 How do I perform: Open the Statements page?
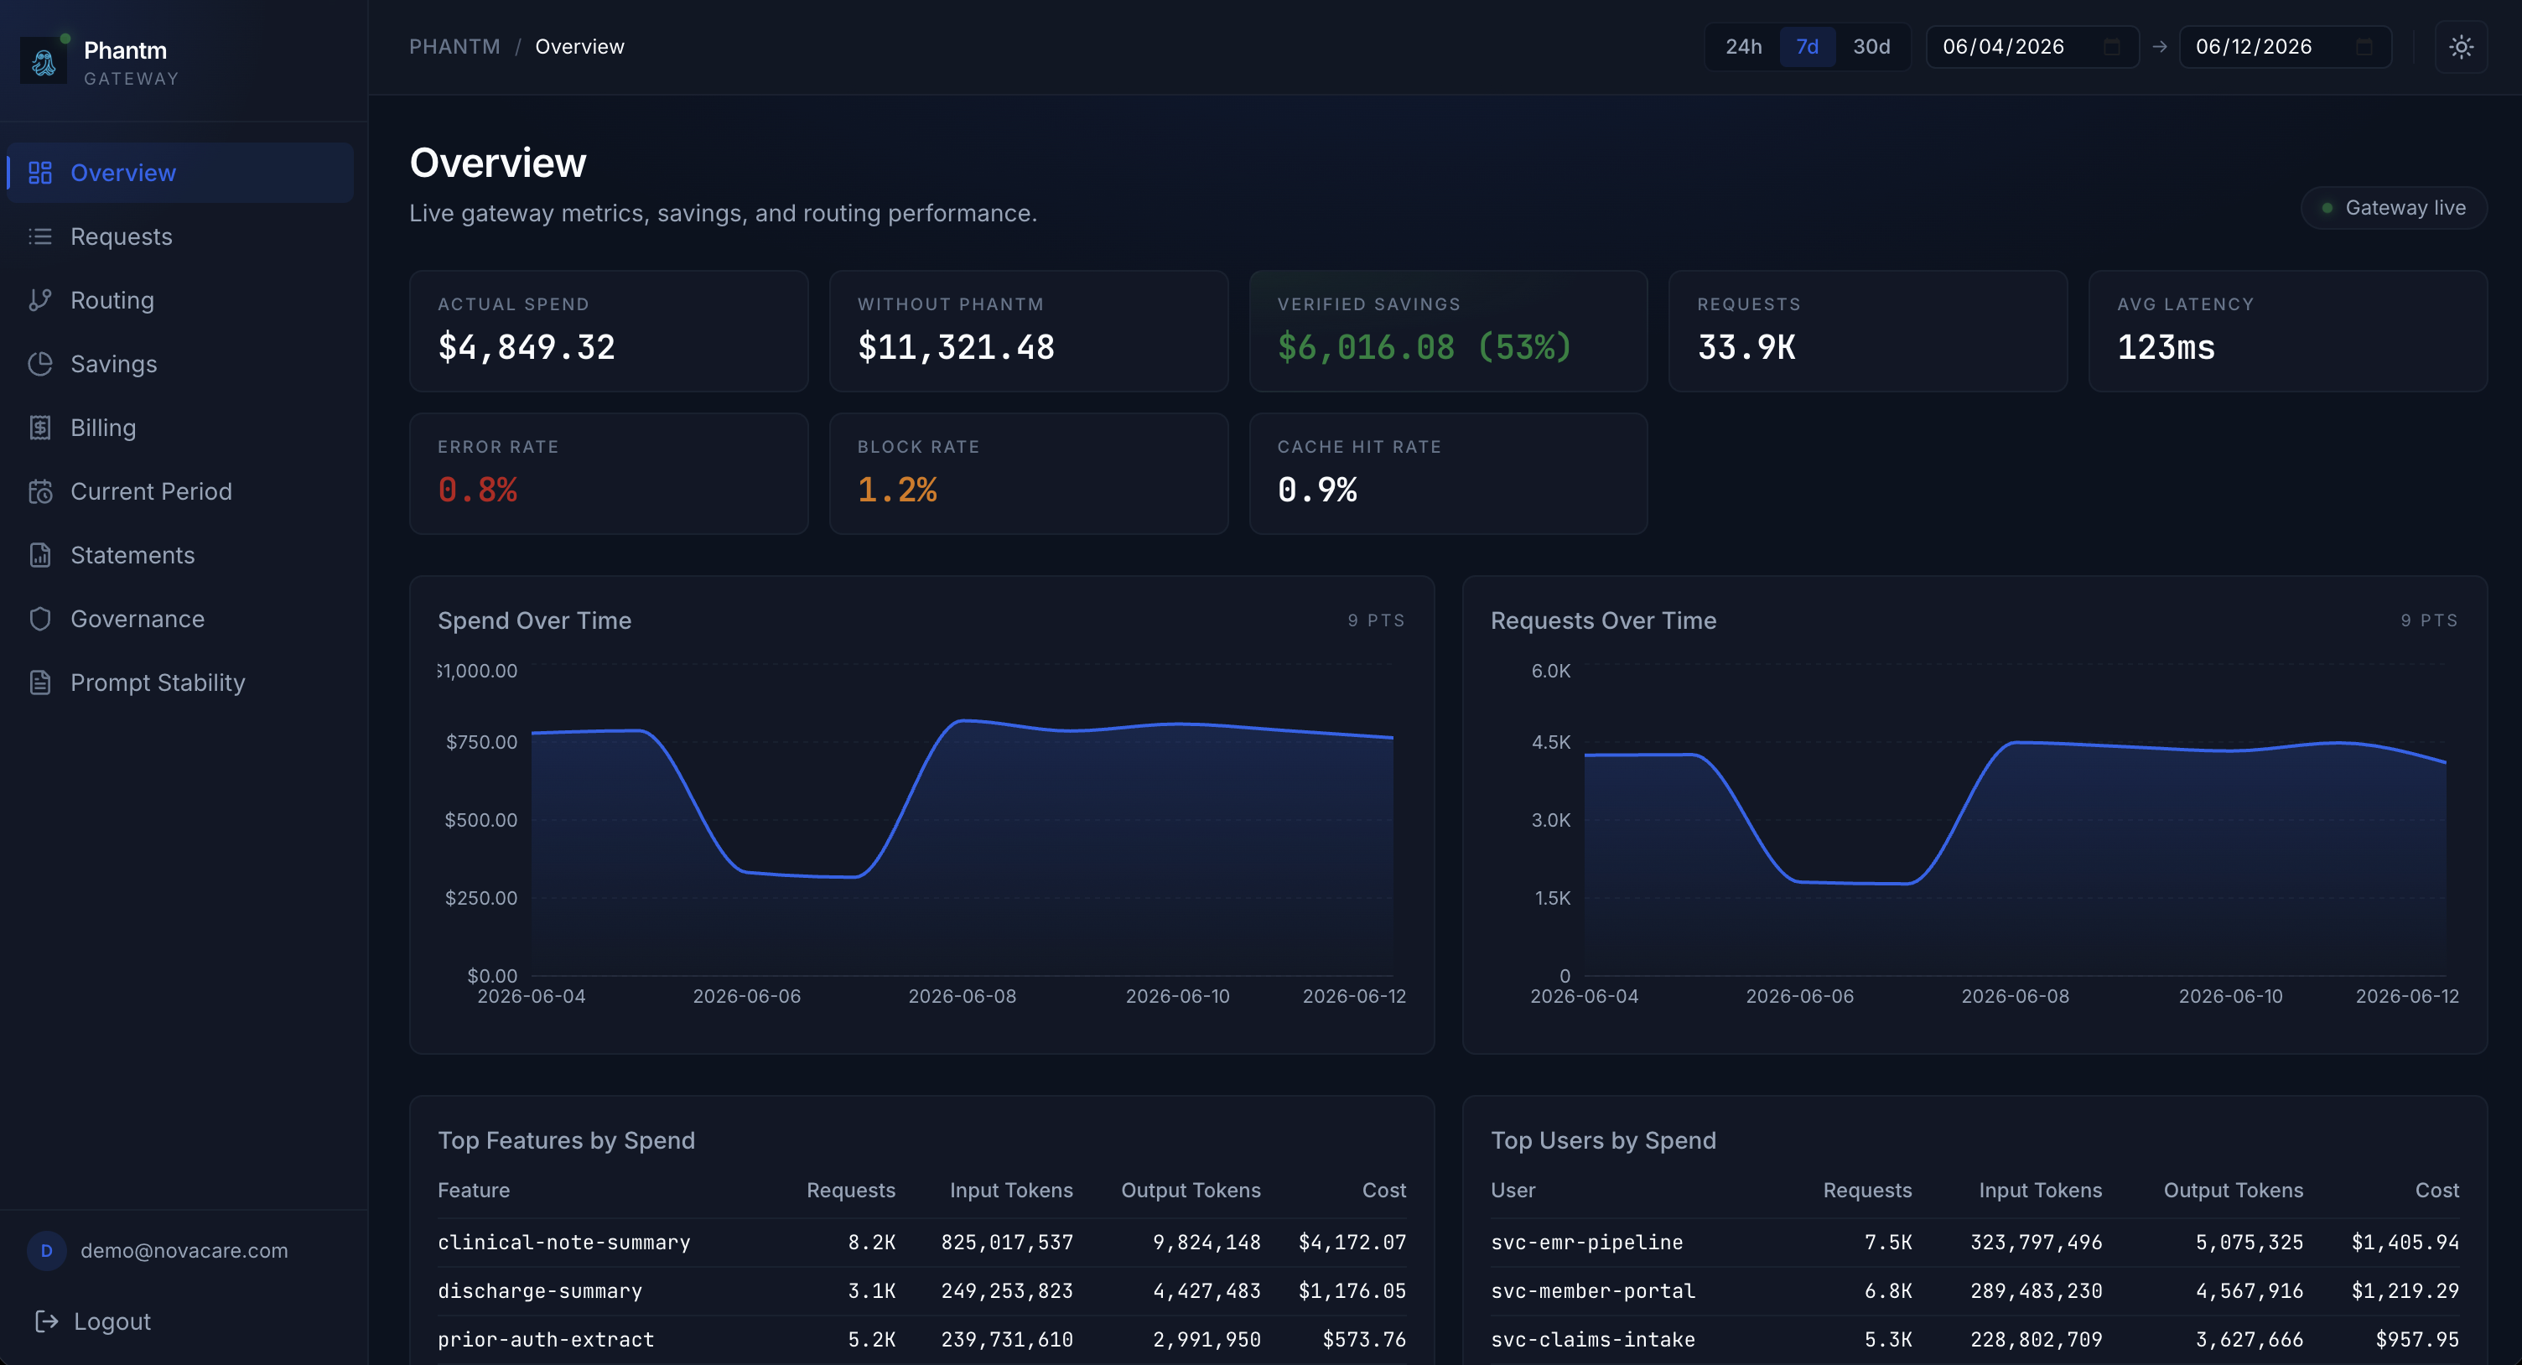[x=180, y=555]
